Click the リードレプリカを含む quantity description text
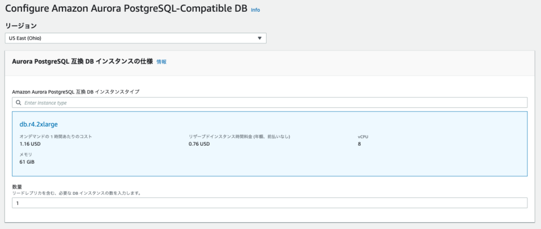Image resolution: width=541 pixels, height=229 pixels. point(76,193)
